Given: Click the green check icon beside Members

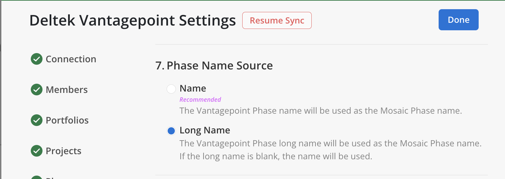Looking at the screenshot, I should (x=37, y=90).
